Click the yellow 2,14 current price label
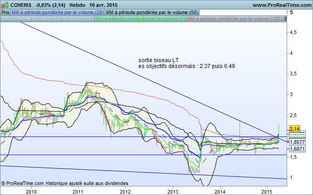 (294, 129)
